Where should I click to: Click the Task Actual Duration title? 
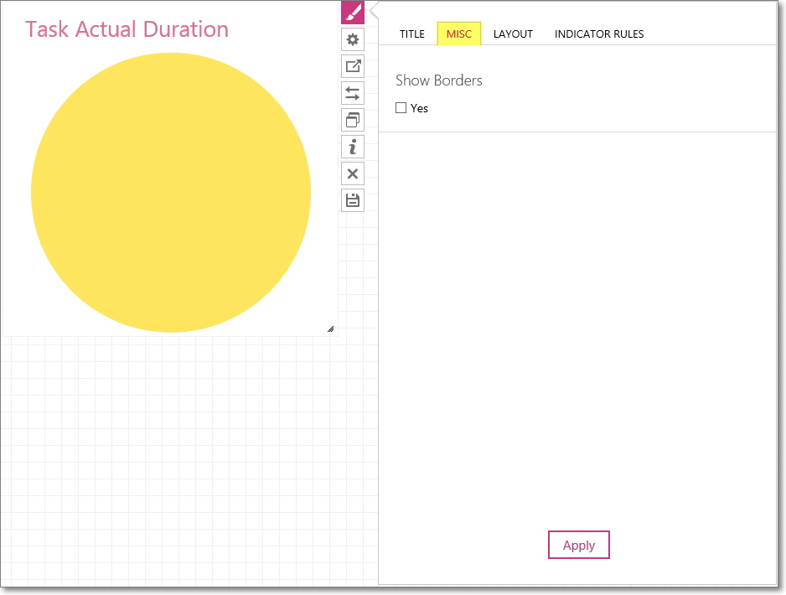point(127,29)
